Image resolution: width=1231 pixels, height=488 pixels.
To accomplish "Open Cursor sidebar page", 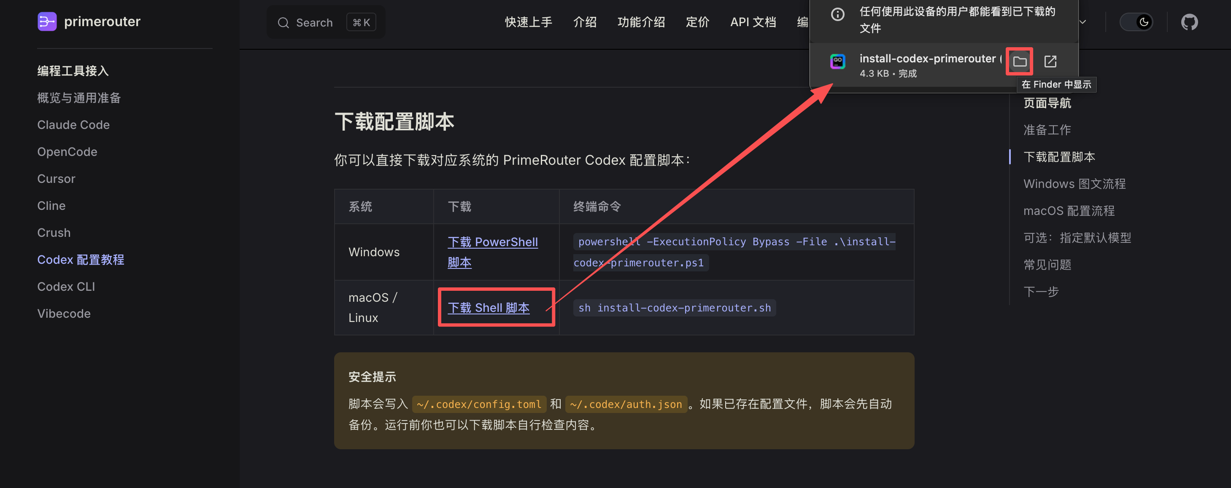I will coord(56,179).
